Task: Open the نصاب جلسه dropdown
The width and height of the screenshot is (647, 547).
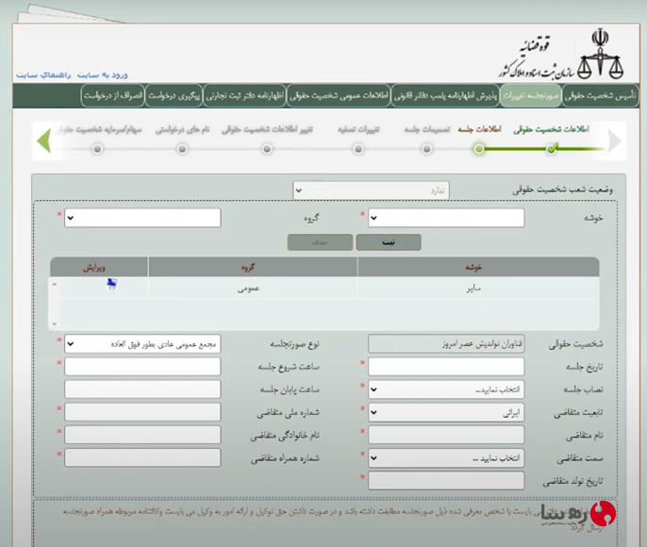Action: [x=446, y=390]
